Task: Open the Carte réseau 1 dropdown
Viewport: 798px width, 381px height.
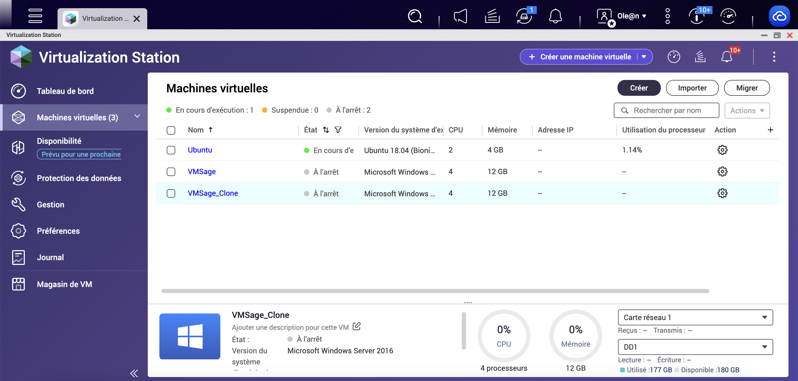Action: (695, 317)
